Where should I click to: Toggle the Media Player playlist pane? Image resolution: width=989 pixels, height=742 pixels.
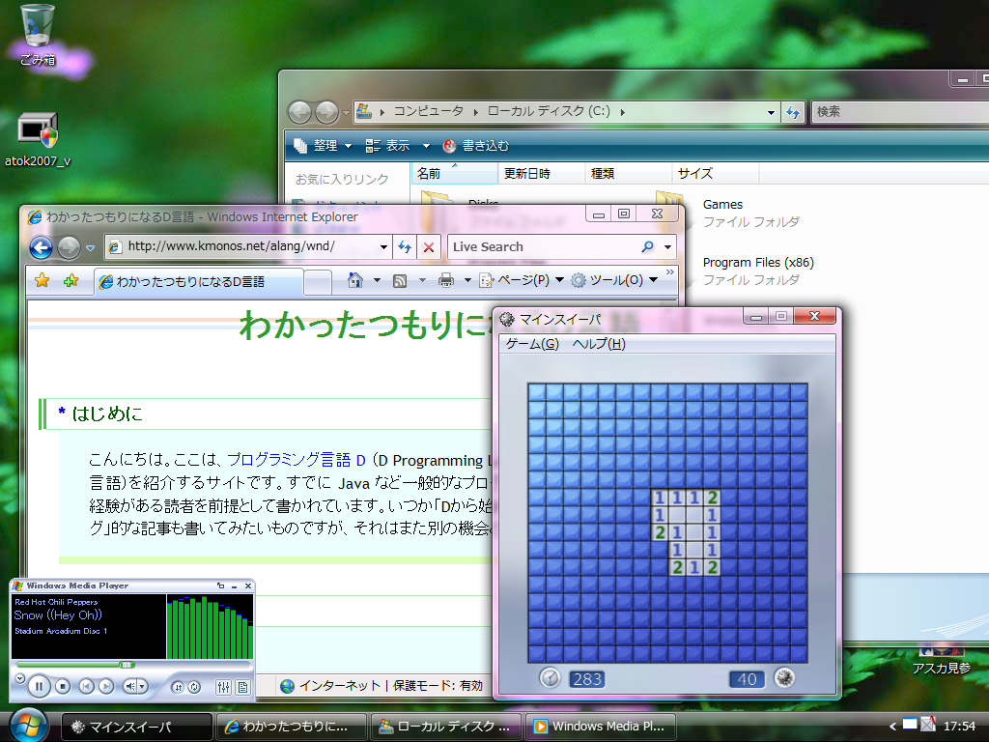(242, 687)
